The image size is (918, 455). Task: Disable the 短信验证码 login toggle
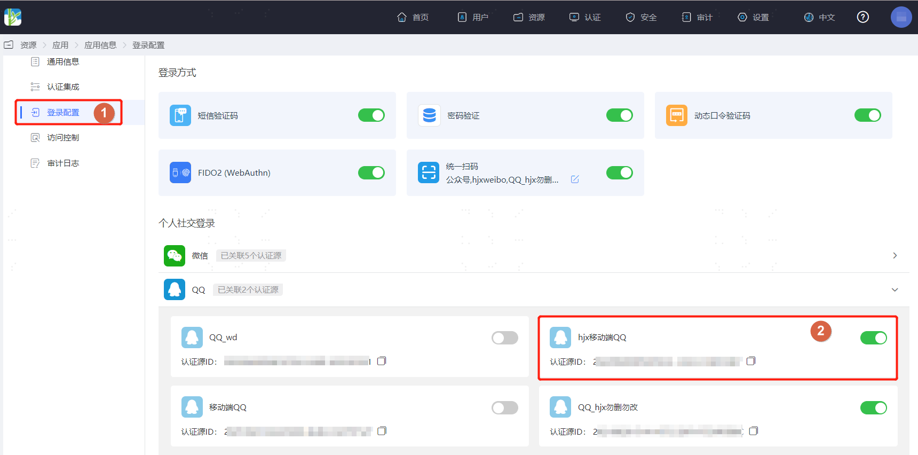tap(371, 115)
